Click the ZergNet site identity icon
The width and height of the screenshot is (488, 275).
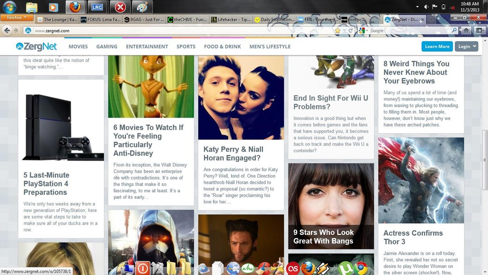pos(28,31)
